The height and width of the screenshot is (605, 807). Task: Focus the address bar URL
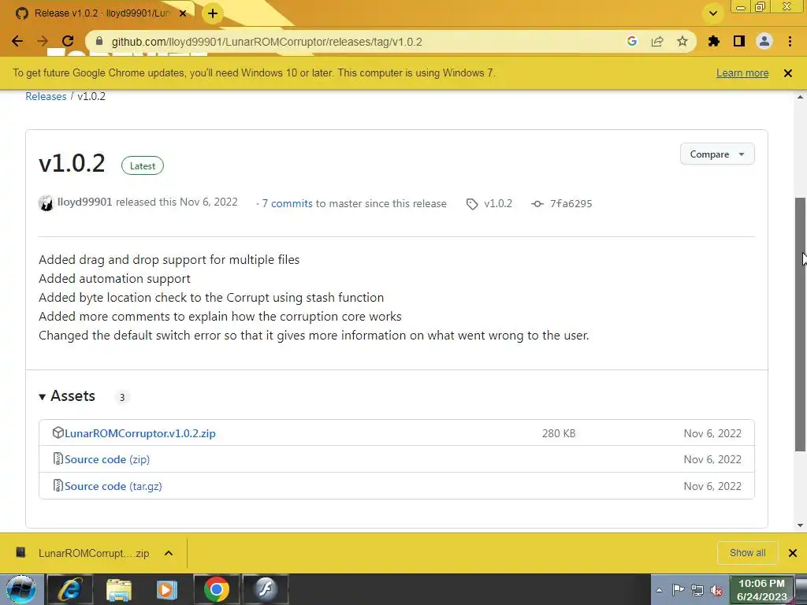(x=266, y=42)
